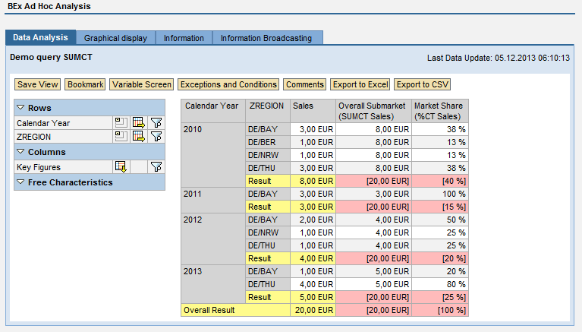Switch to the Data Analysis tab
Screen dimensions: 582x332
(x=40, y=37)
